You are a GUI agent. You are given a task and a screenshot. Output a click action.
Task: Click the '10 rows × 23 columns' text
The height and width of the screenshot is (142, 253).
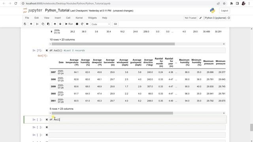point(62,39)
